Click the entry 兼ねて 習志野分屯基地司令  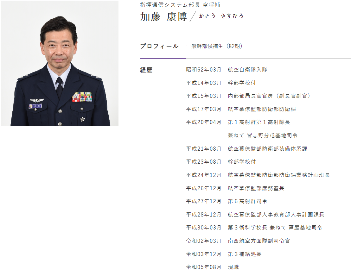[x=263, y=135]
